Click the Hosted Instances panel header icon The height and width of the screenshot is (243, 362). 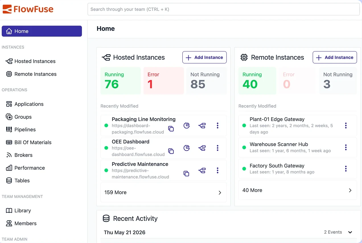click(106, 57)
